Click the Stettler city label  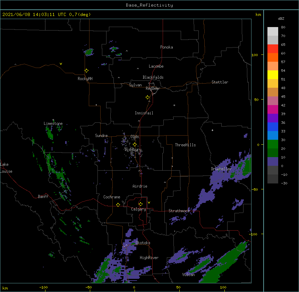[x=220, y=82]
